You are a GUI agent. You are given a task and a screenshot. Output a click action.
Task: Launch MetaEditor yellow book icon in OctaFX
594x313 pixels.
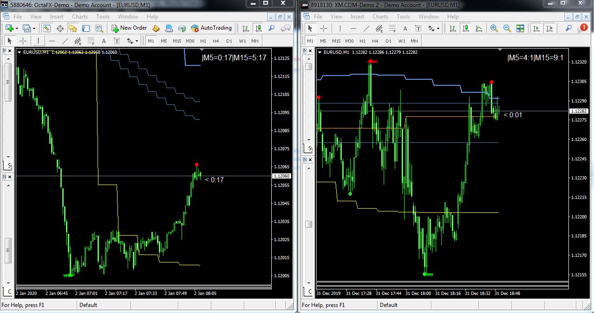tap(156, 28)
